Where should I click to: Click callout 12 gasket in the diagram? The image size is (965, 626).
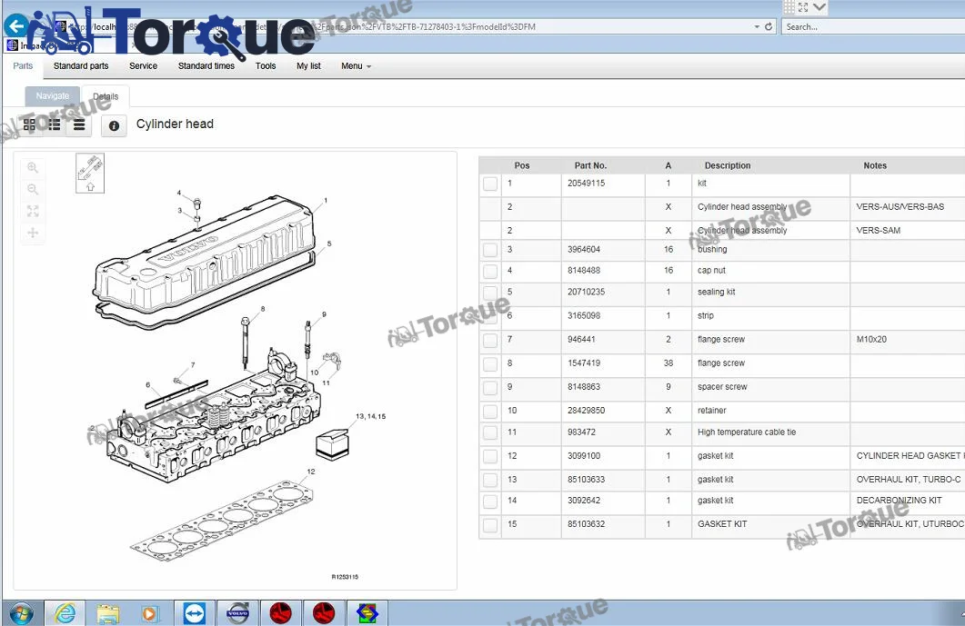[x=311, y=472]
